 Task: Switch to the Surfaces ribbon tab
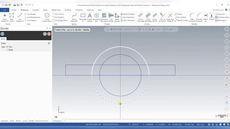coord(36,10)
